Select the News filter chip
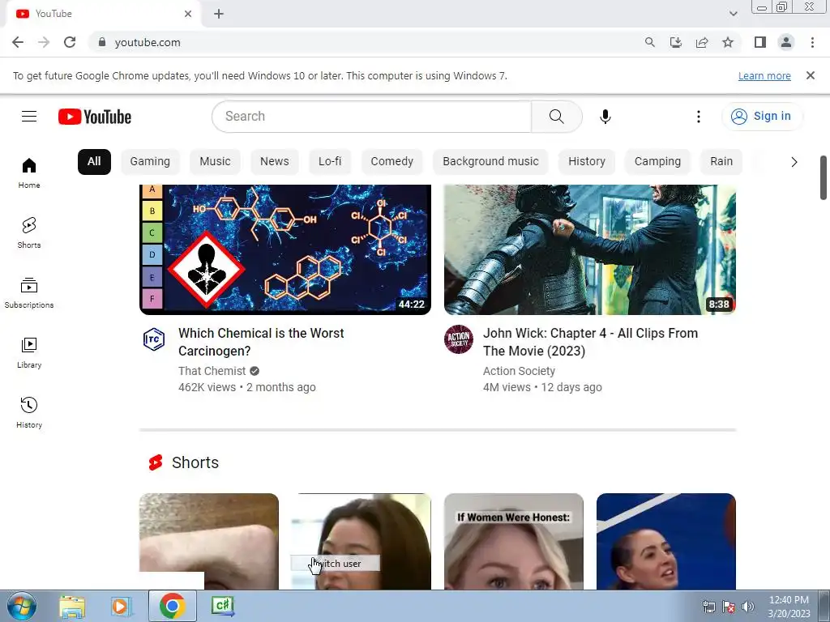Viewport: 830px width, 622px height. point(275,162)
